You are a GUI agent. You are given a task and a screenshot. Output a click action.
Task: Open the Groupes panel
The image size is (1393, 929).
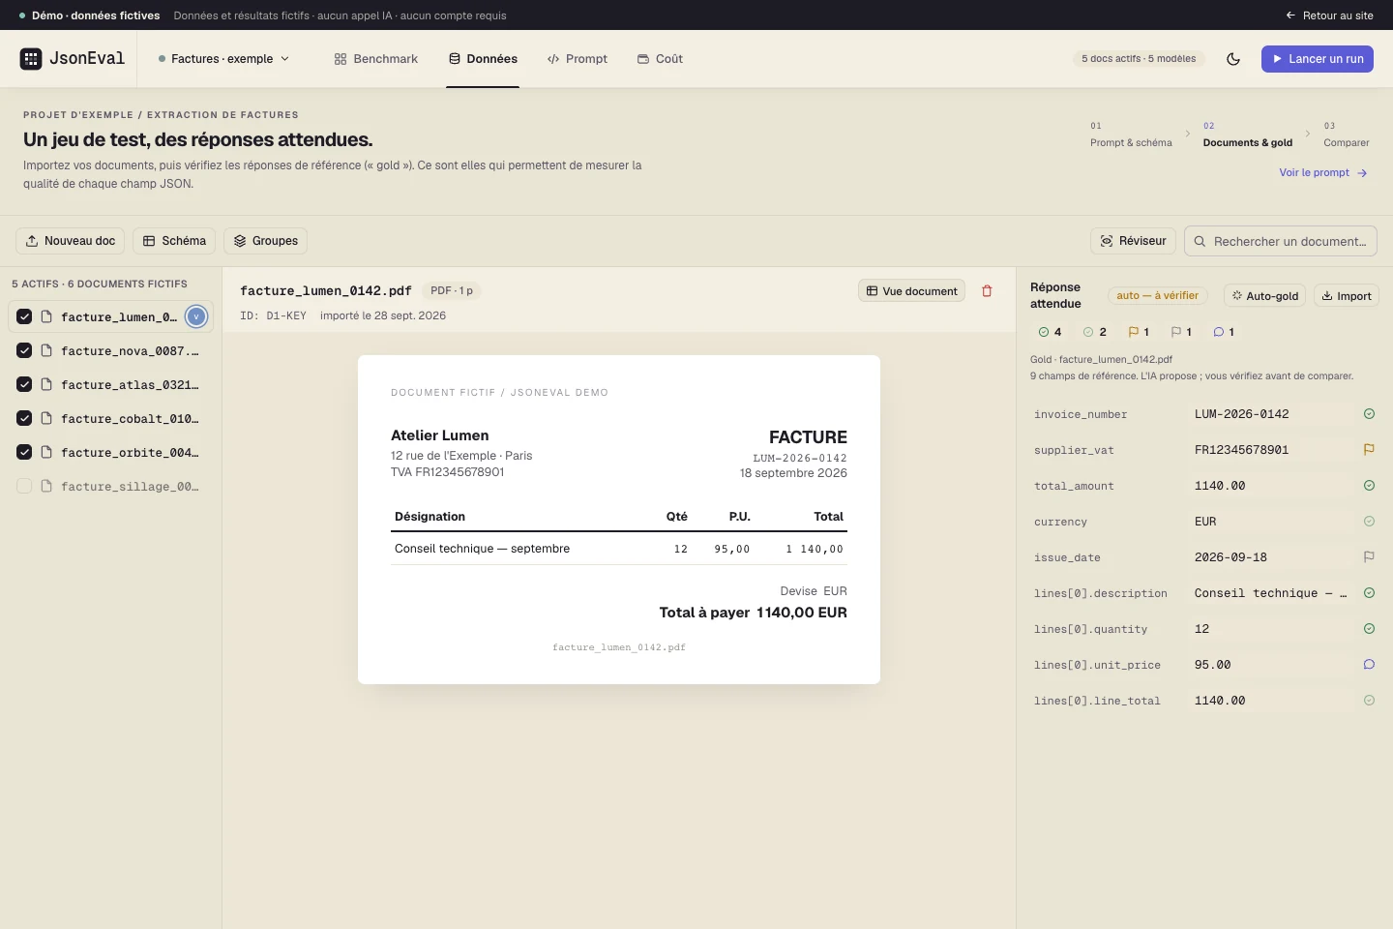(x=265, y=241)
